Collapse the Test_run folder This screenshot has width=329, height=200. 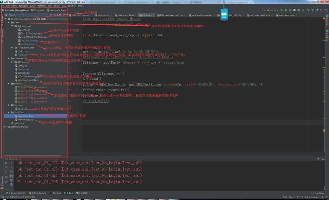[9, 105]
